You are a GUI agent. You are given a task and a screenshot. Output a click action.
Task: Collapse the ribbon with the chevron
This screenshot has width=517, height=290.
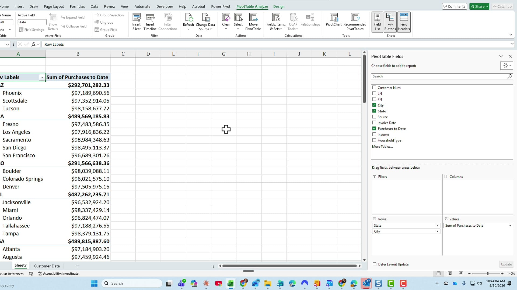pos(511,35)
